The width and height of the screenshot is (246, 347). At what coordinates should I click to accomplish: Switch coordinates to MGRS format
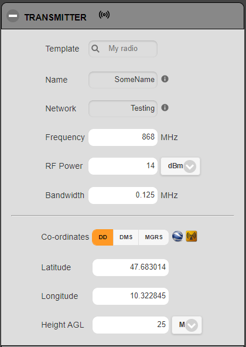153,237
